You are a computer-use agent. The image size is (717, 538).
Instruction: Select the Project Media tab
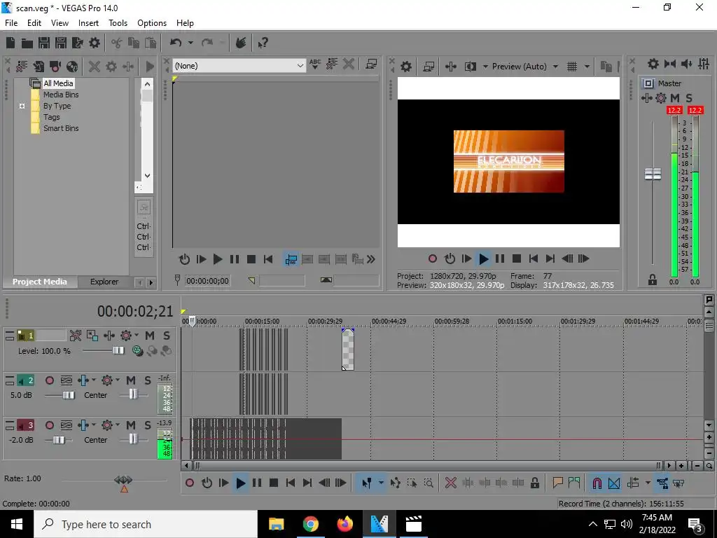pyautogui.click(x=40, y=282)
